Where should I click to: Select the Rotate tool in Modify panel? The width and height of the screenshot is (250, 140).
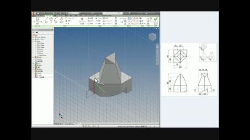pos(90,24)
